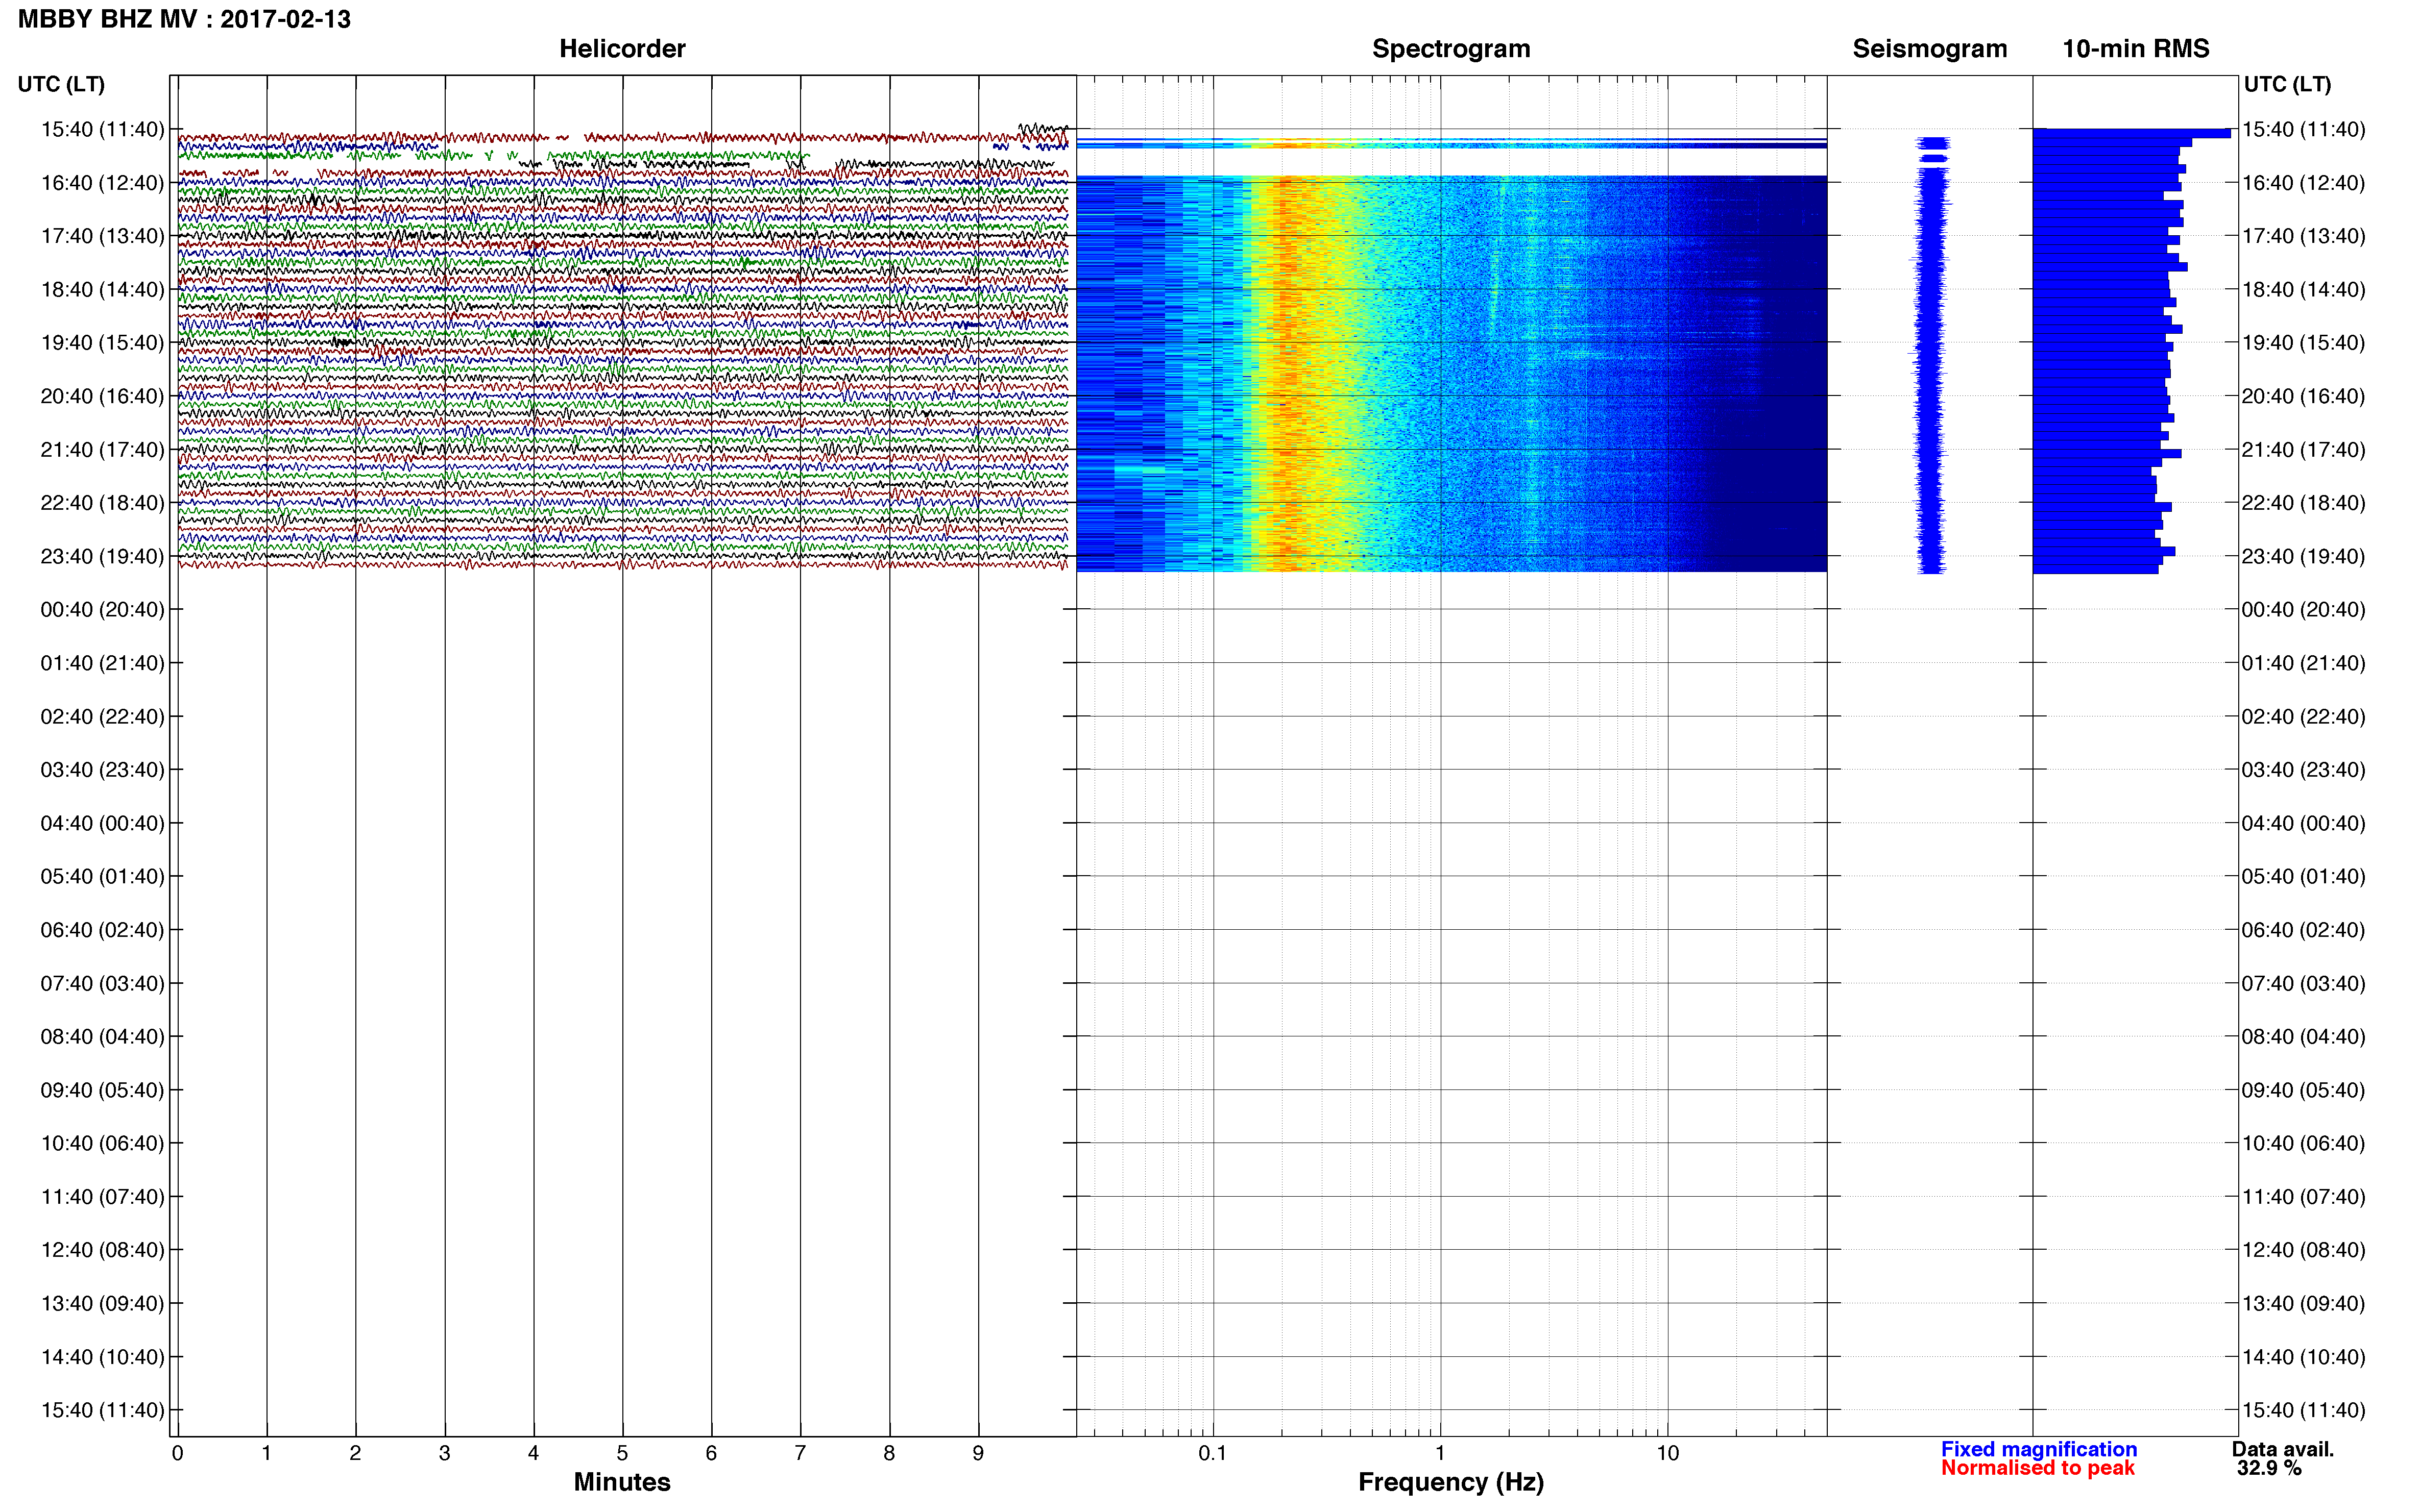Click the blue 'Fixed magnification' legend text
The width and height of the screenshot is (2420, 1512).
pyautogui.click(x=2039, y=1449)
